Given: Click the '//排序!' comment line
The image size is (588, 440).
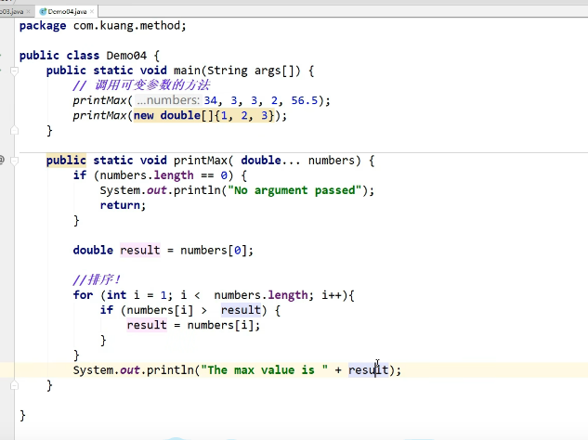Looking at the screenshot, I should (x=97, y=279).
